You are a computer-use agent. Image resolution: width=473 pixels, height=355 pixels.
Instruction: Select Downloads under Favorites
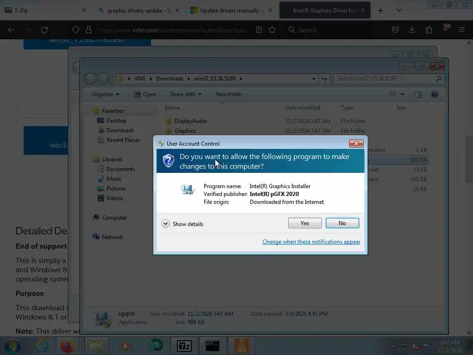click(x=120, y=130)
